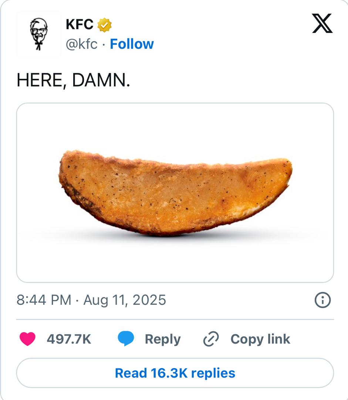Click the blue reply bubble icon
348x400 pixels.
click(126, 339)
